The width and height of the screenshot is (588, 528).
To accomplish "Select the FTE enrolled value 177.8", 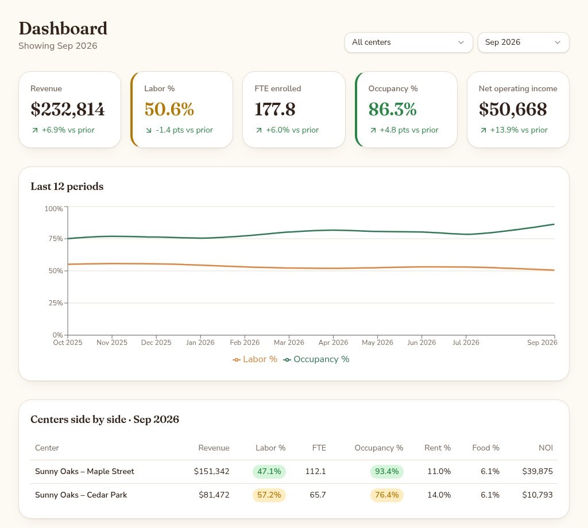I will click(275, 110).
